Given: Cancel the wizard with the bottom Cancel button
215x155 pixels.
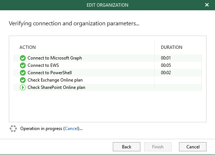Looking at the screenshot, I should point(193,147).
